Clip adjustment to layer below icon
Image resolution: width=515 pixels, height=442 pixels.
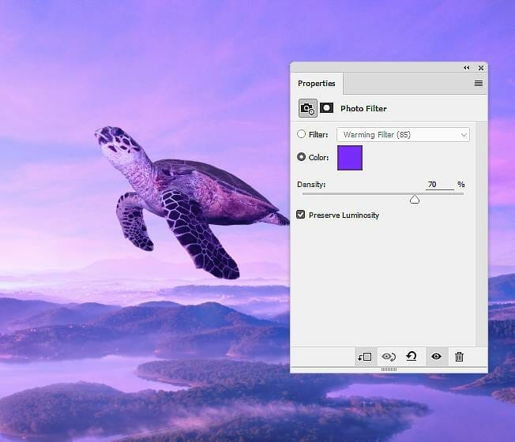click(x=364, y=357)
